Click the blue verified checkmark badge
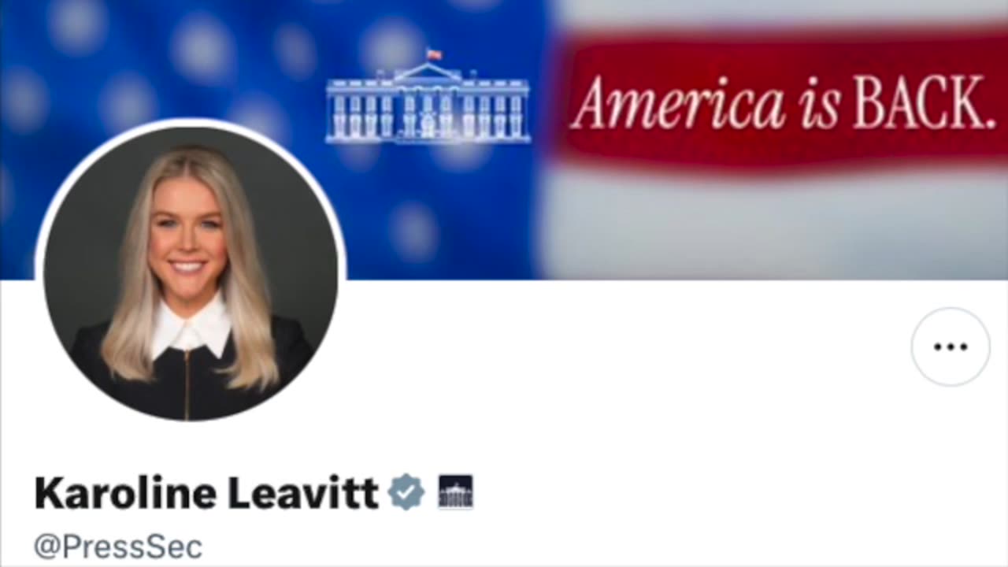Image resolution: width=1008 pixels, height=567 pixels. tap(406, 493)
